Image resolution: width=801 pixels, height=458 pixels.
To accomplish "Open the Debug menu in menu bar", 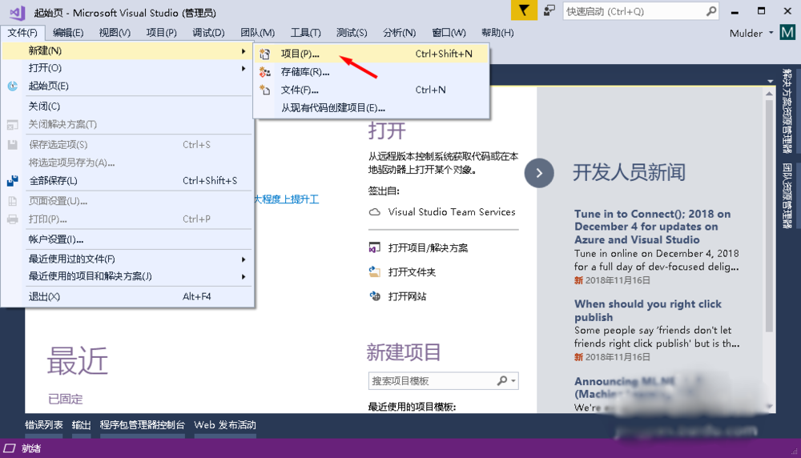I will pos(208,33).
